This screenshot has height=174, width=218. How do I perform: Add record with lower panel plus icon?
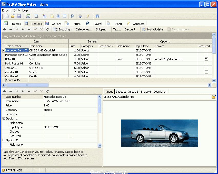click(x=4, y=91)
